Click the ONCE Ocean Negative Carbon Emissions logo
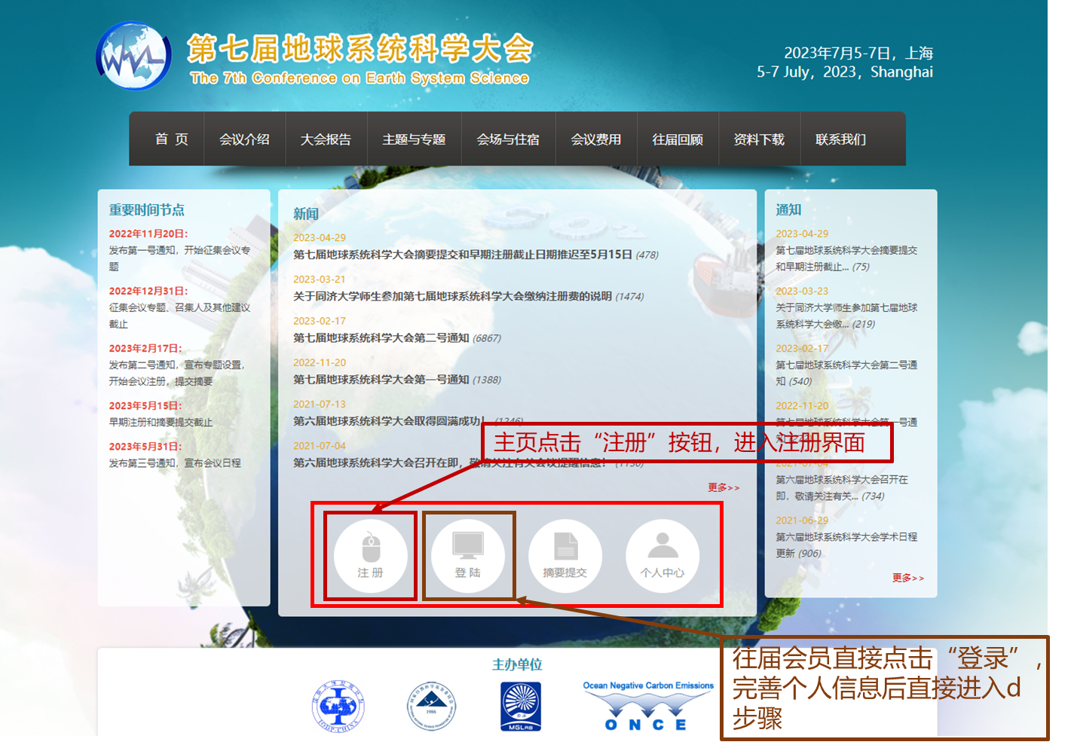Image resolution: width=1074 pixels, height=748 pixels. [x=648, y=706]
